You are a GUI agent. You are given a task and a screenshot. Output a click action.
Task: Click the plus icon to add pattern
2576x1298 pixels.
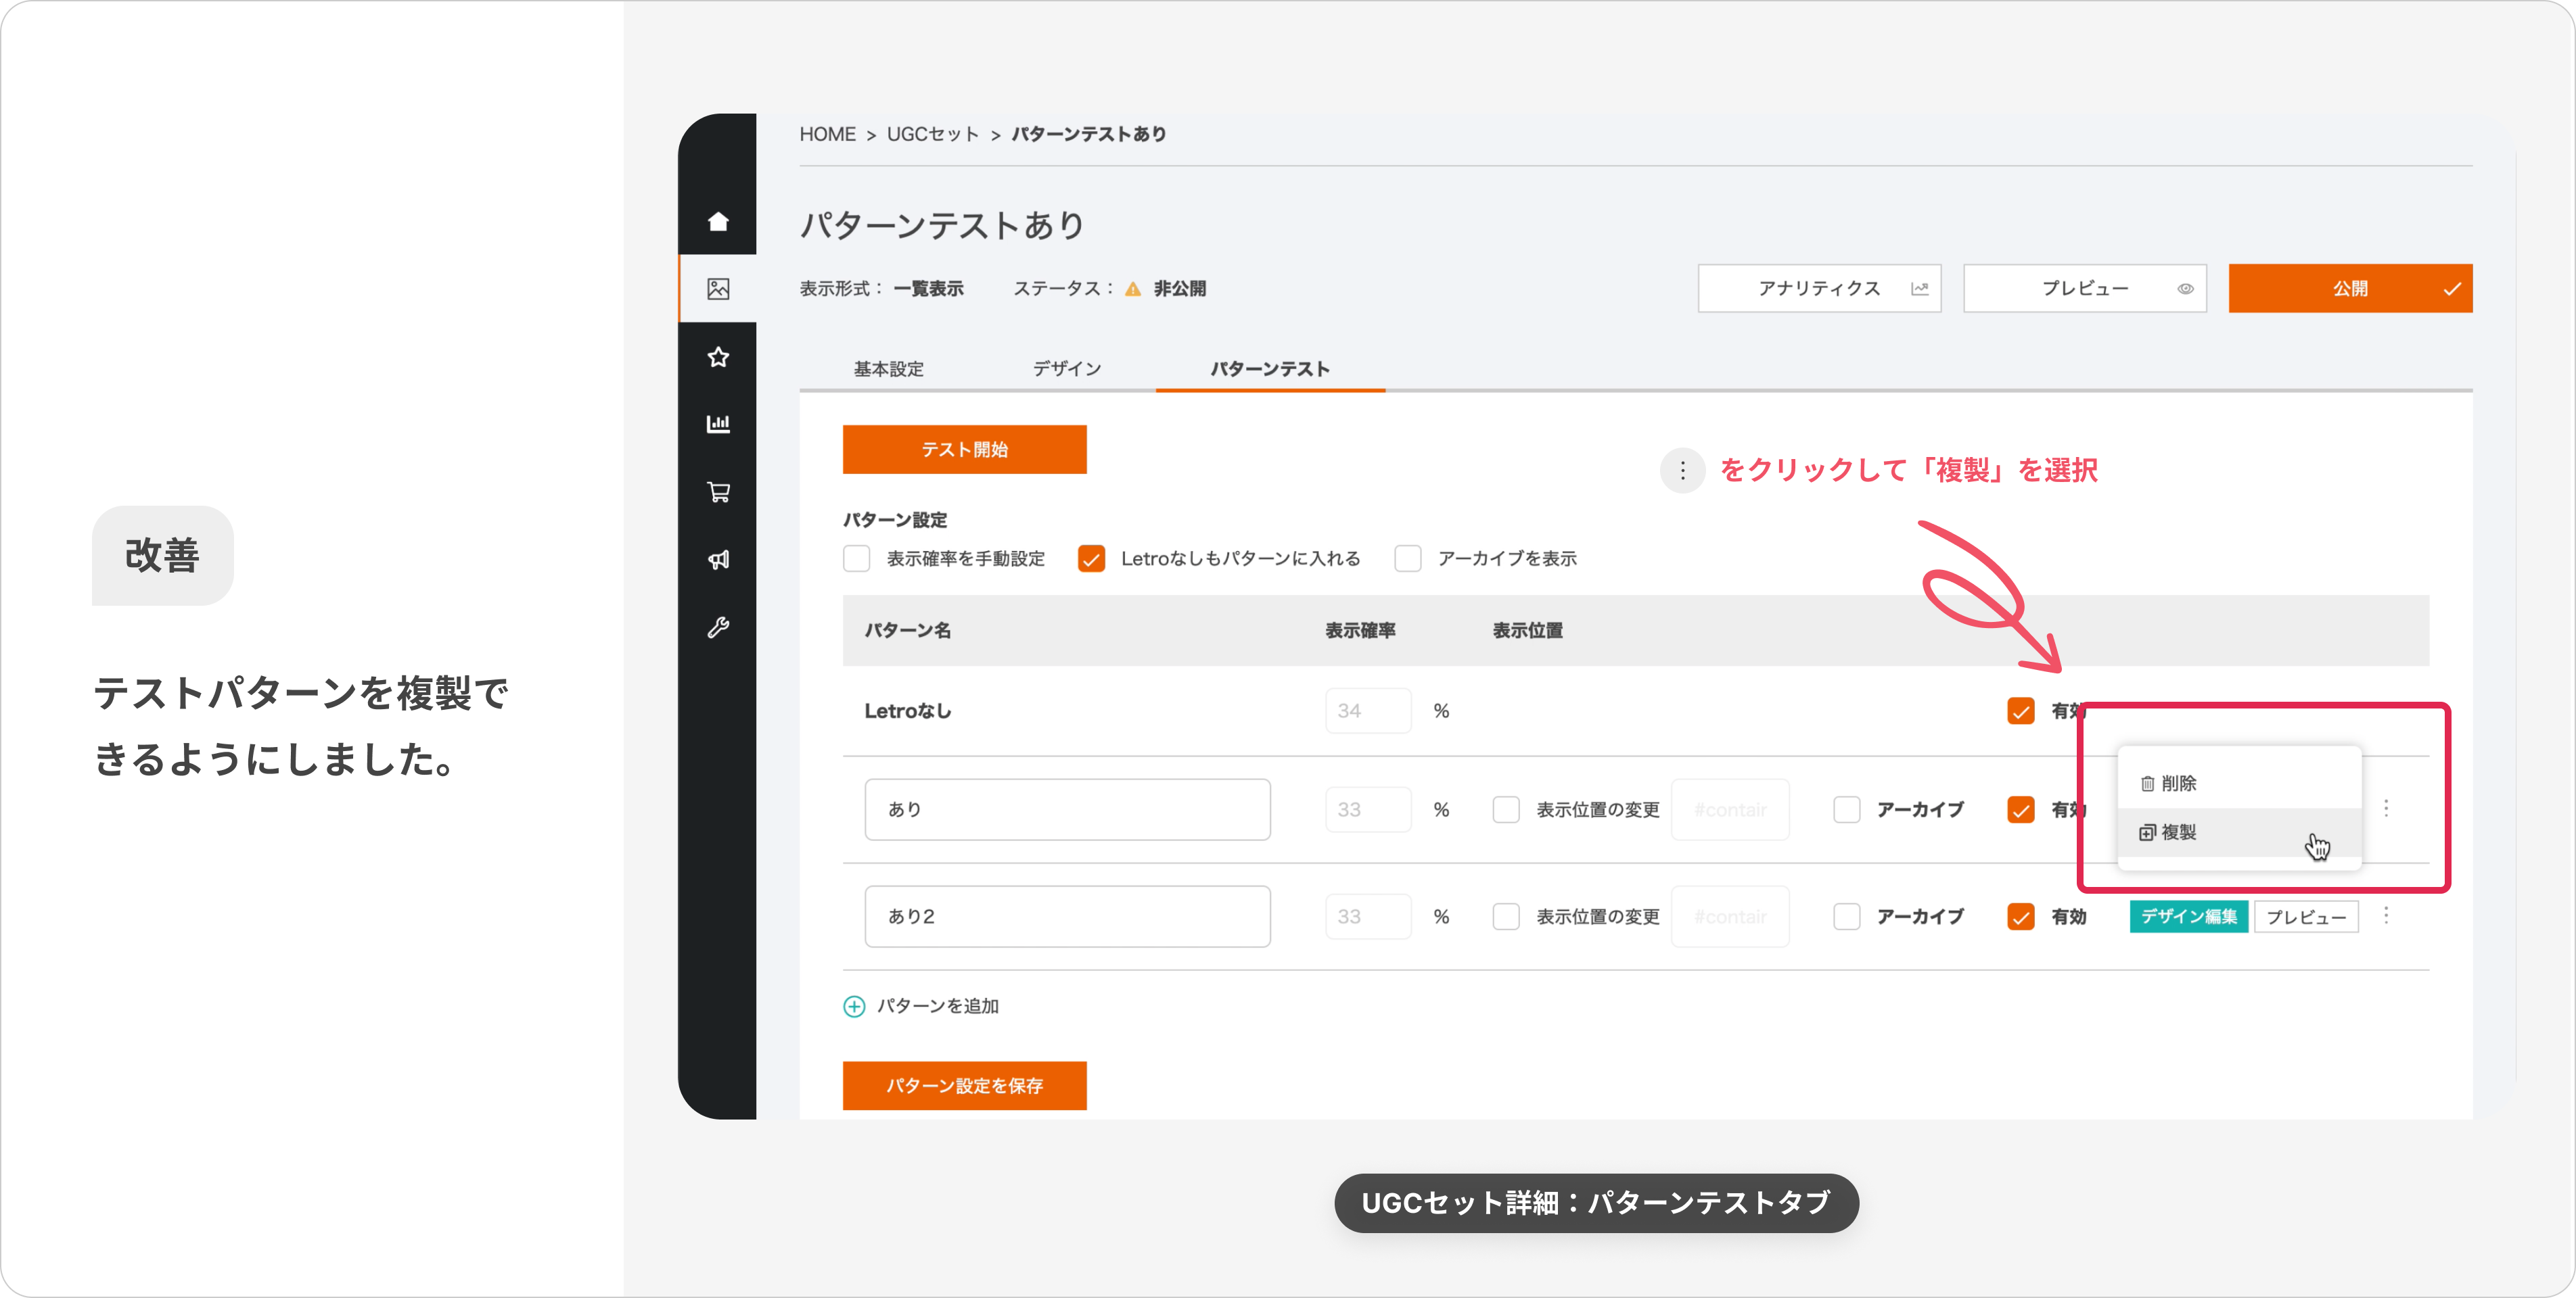tap(854, 1006)
